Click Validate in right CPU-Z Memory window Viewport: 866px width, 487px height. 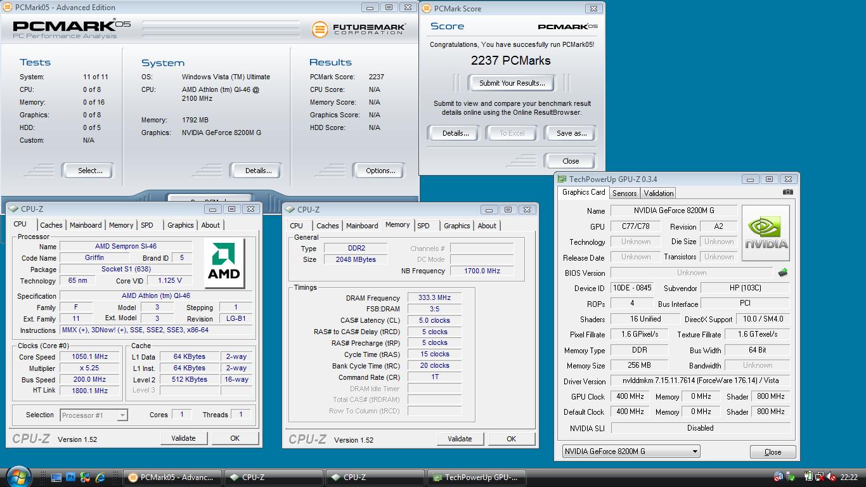click(460, 439)
